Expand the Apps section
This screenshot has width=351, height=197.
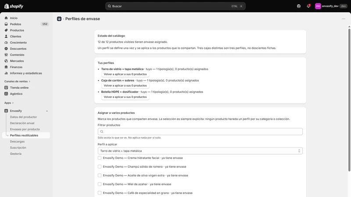(x=9, y=103)
